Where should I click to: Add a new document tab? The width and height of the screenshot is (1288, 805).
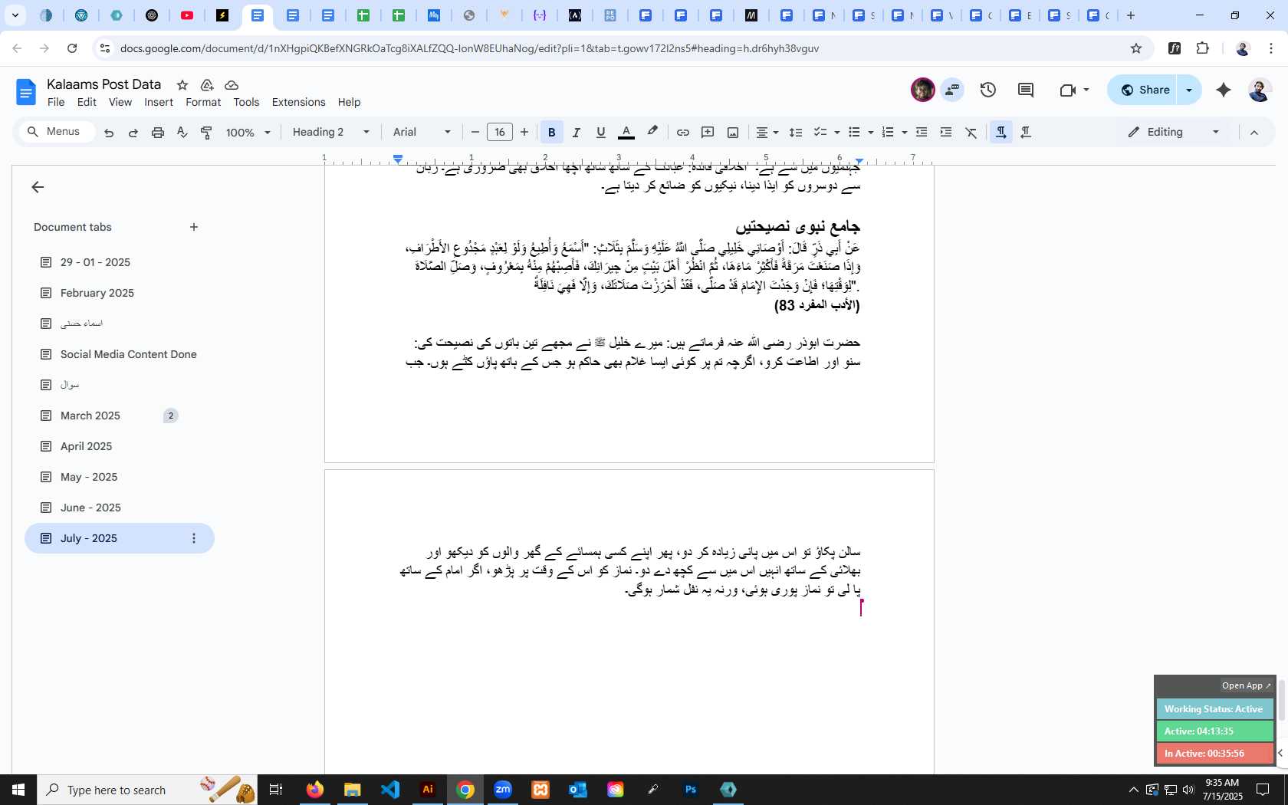[194, 227]
